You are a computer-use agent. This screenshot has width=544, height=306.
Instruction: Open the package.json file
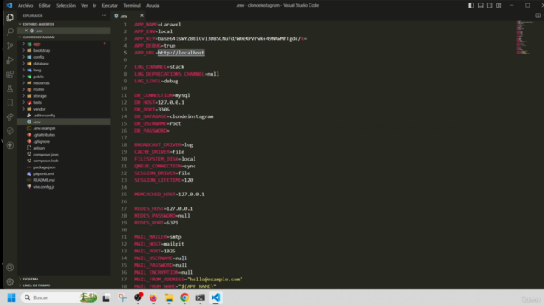pyautogui.click(x=44, y=167)
